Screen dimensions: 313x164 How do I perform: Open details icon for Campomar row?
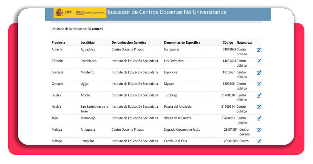259,50
